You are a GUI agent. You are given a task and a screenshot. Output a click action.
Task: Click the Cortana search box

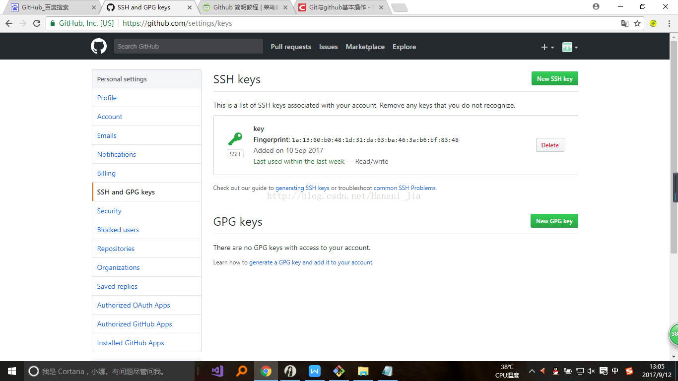pos(109,371)
